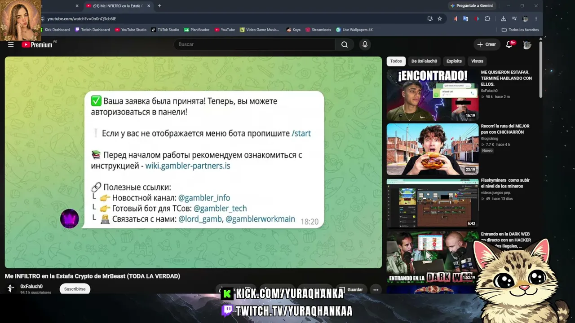Open Chrome media controls icon
The image size is (575, 323).
pos(514,19)
